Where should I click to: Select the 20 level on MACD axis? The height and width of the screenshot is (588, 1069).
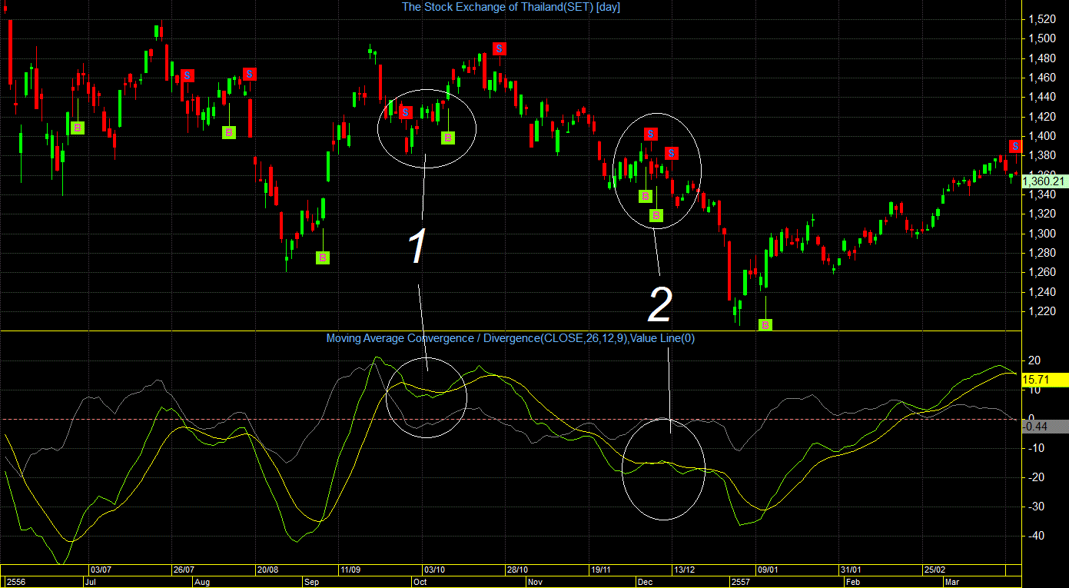click(1034, 360)
